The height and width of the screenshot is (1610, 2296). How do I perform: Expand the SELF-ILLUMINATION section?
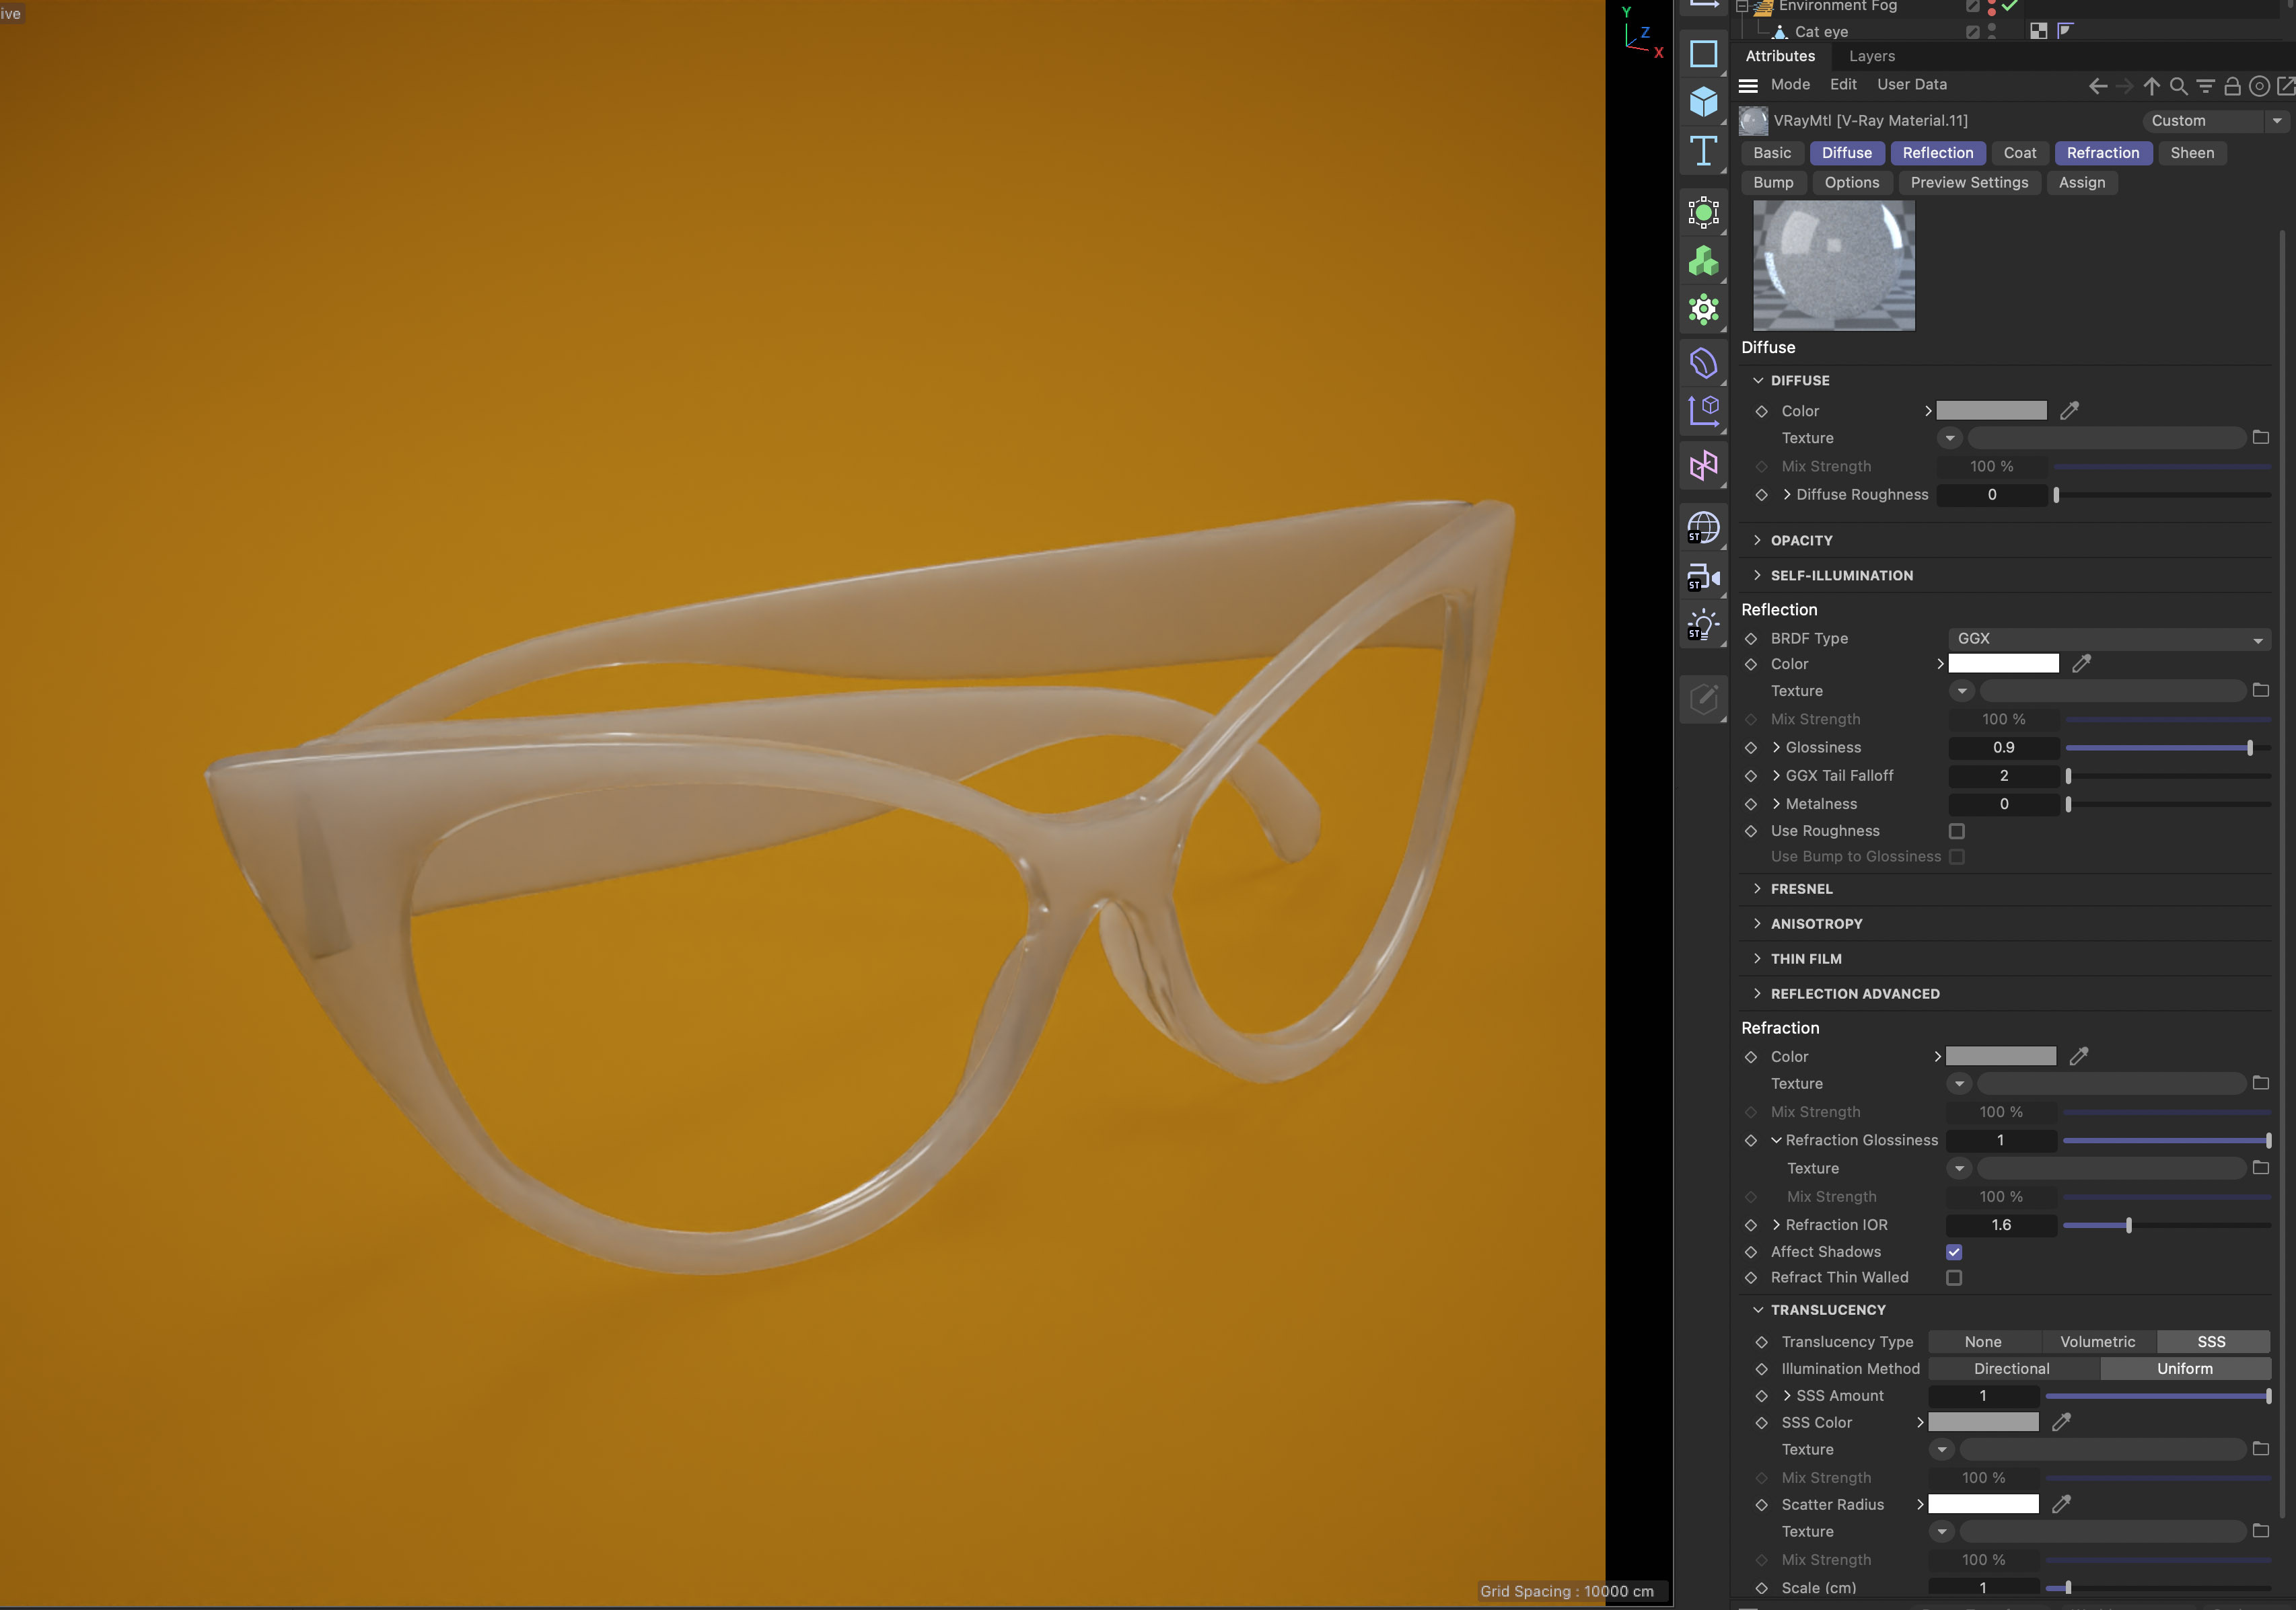click(x=1758, y=576)
